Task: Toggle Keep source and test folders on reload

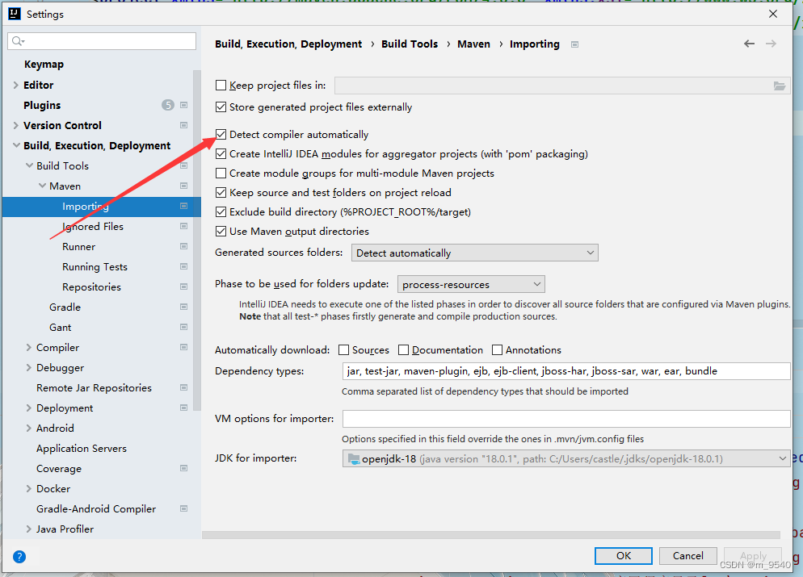Action: coord(221,193)
